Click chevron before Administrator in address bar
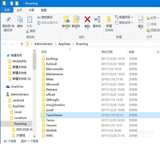The height and width of the screenshot is (144, 160). 32,44
